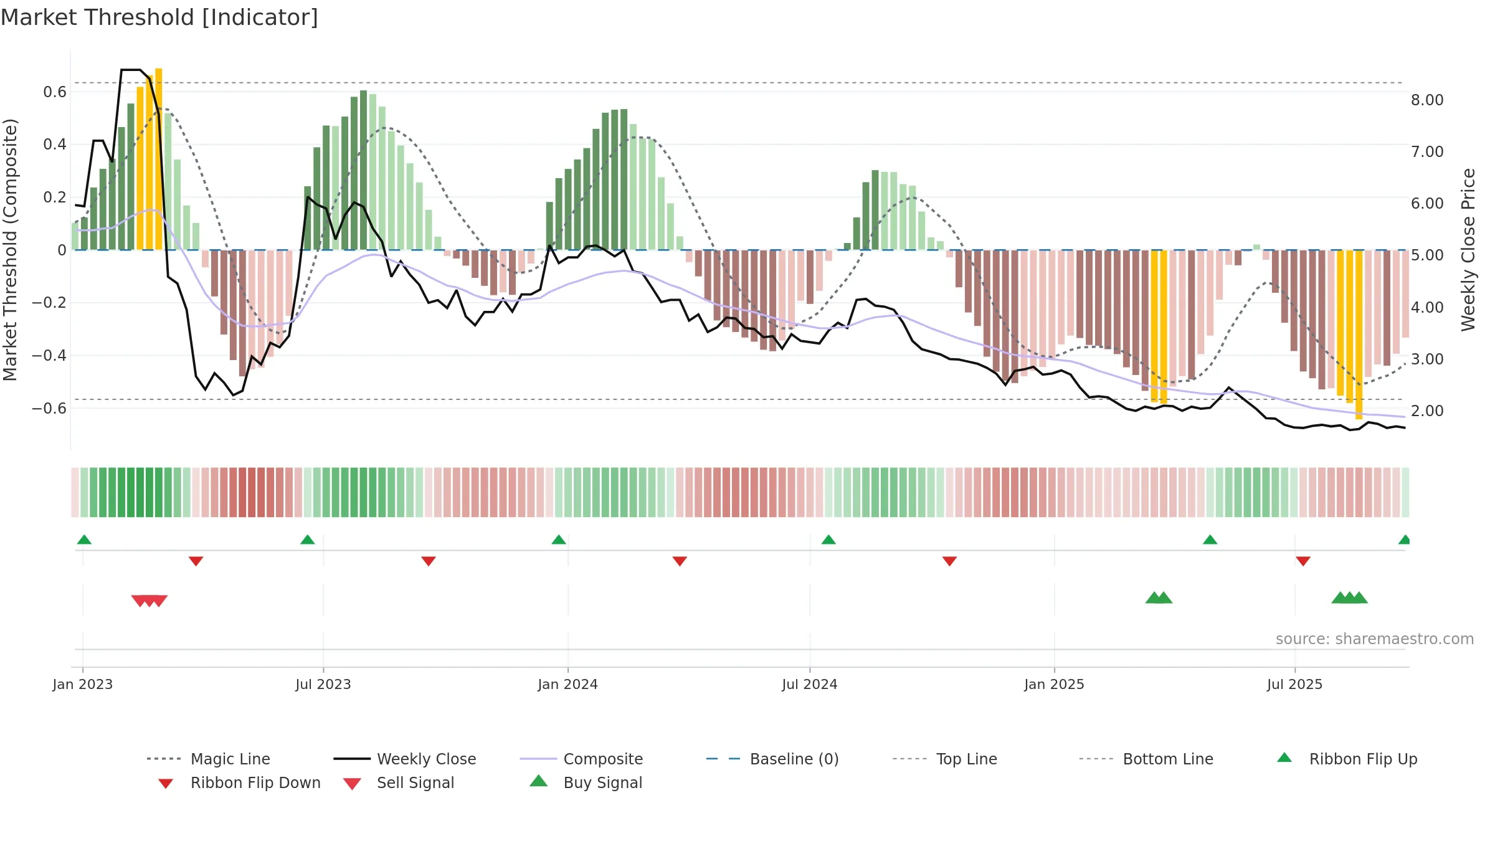1495x841 pixels.
Task: Click the Buy Signal triangle cluster after Jul 2025
Action: [x=1349, y=597]
